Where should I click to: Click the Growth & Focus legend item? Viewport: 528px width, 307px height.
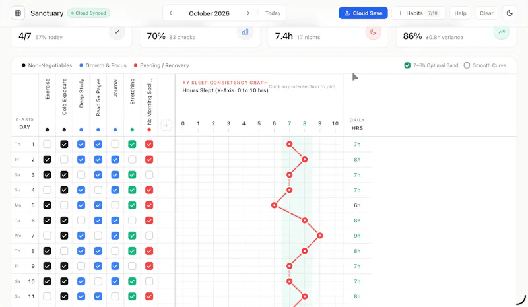[103, 65]
